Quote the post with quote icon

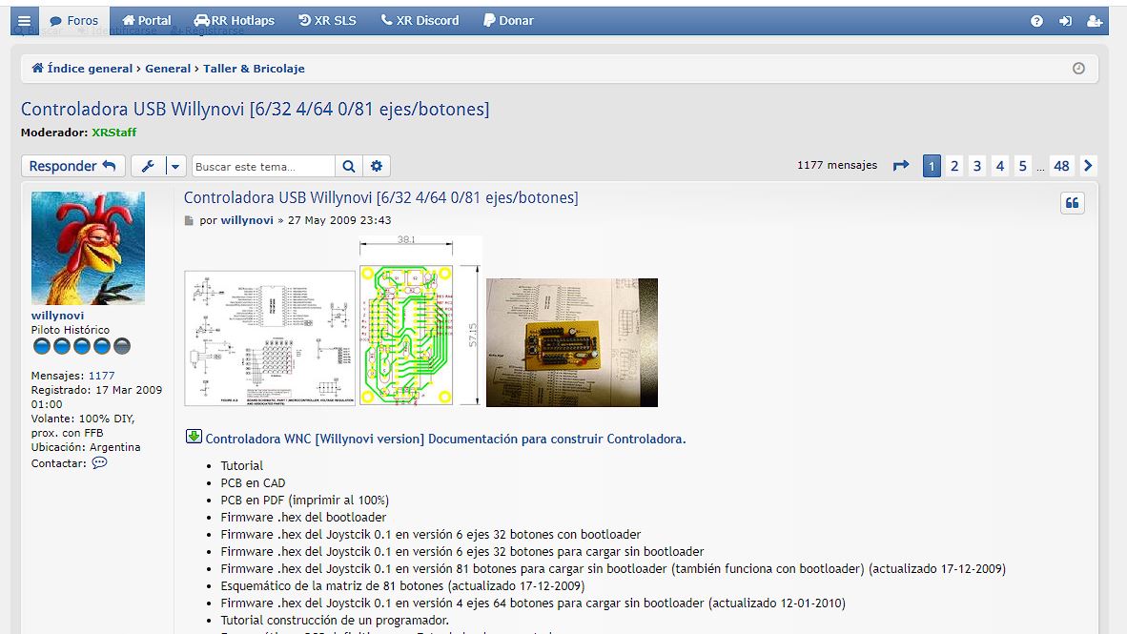[1073, 203]
